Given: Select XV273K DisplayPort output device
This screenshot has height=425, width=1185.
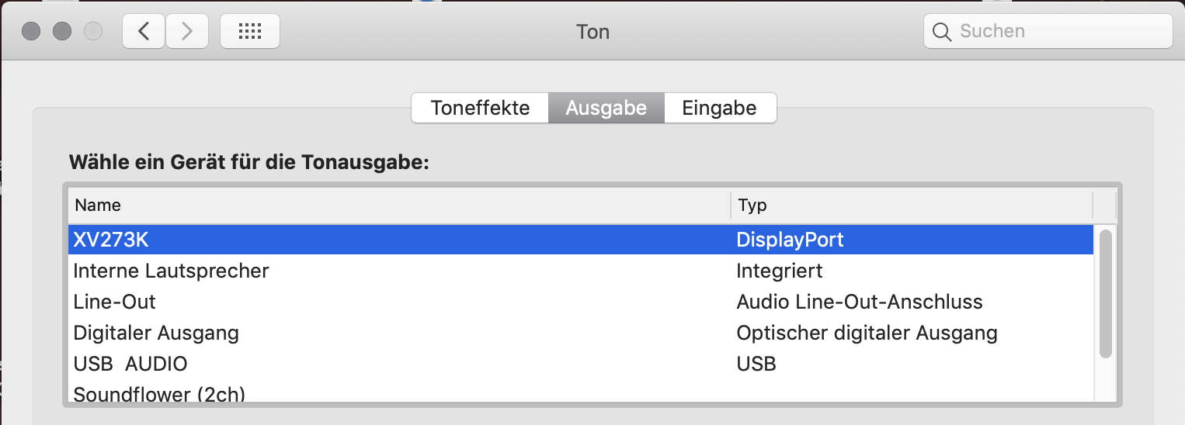Looking at the screenshot, I should coord(581,240).
